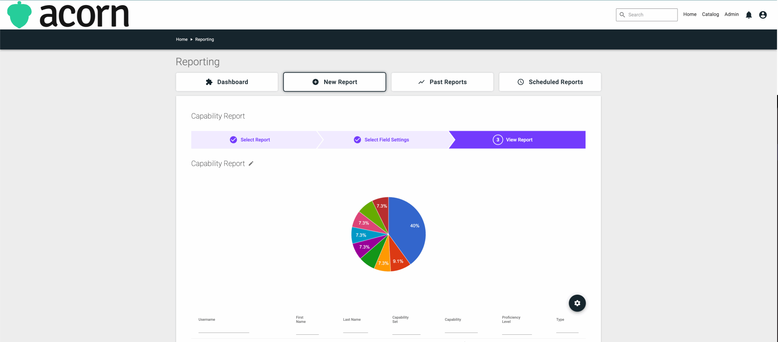Click the New Report button
The width and height of the screenshot is (778, 342).
[x=334, y=82]
